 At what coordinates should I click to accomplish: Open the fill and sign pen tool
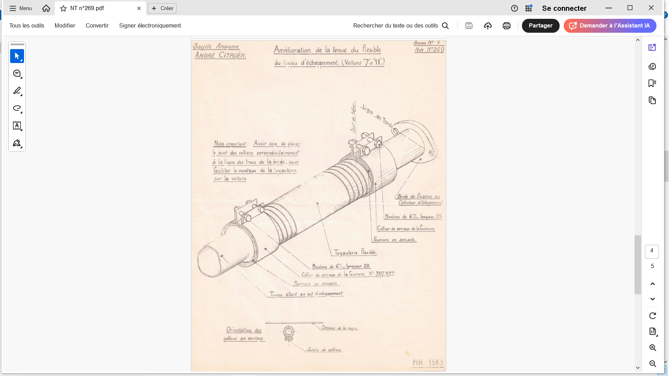17,143
